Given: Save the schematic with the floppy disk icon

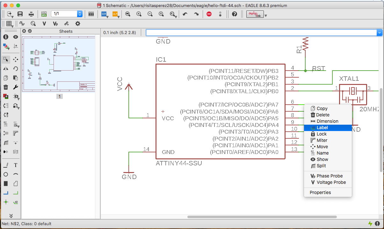Looking at the screenshot, I should click(x=20, y=14).
